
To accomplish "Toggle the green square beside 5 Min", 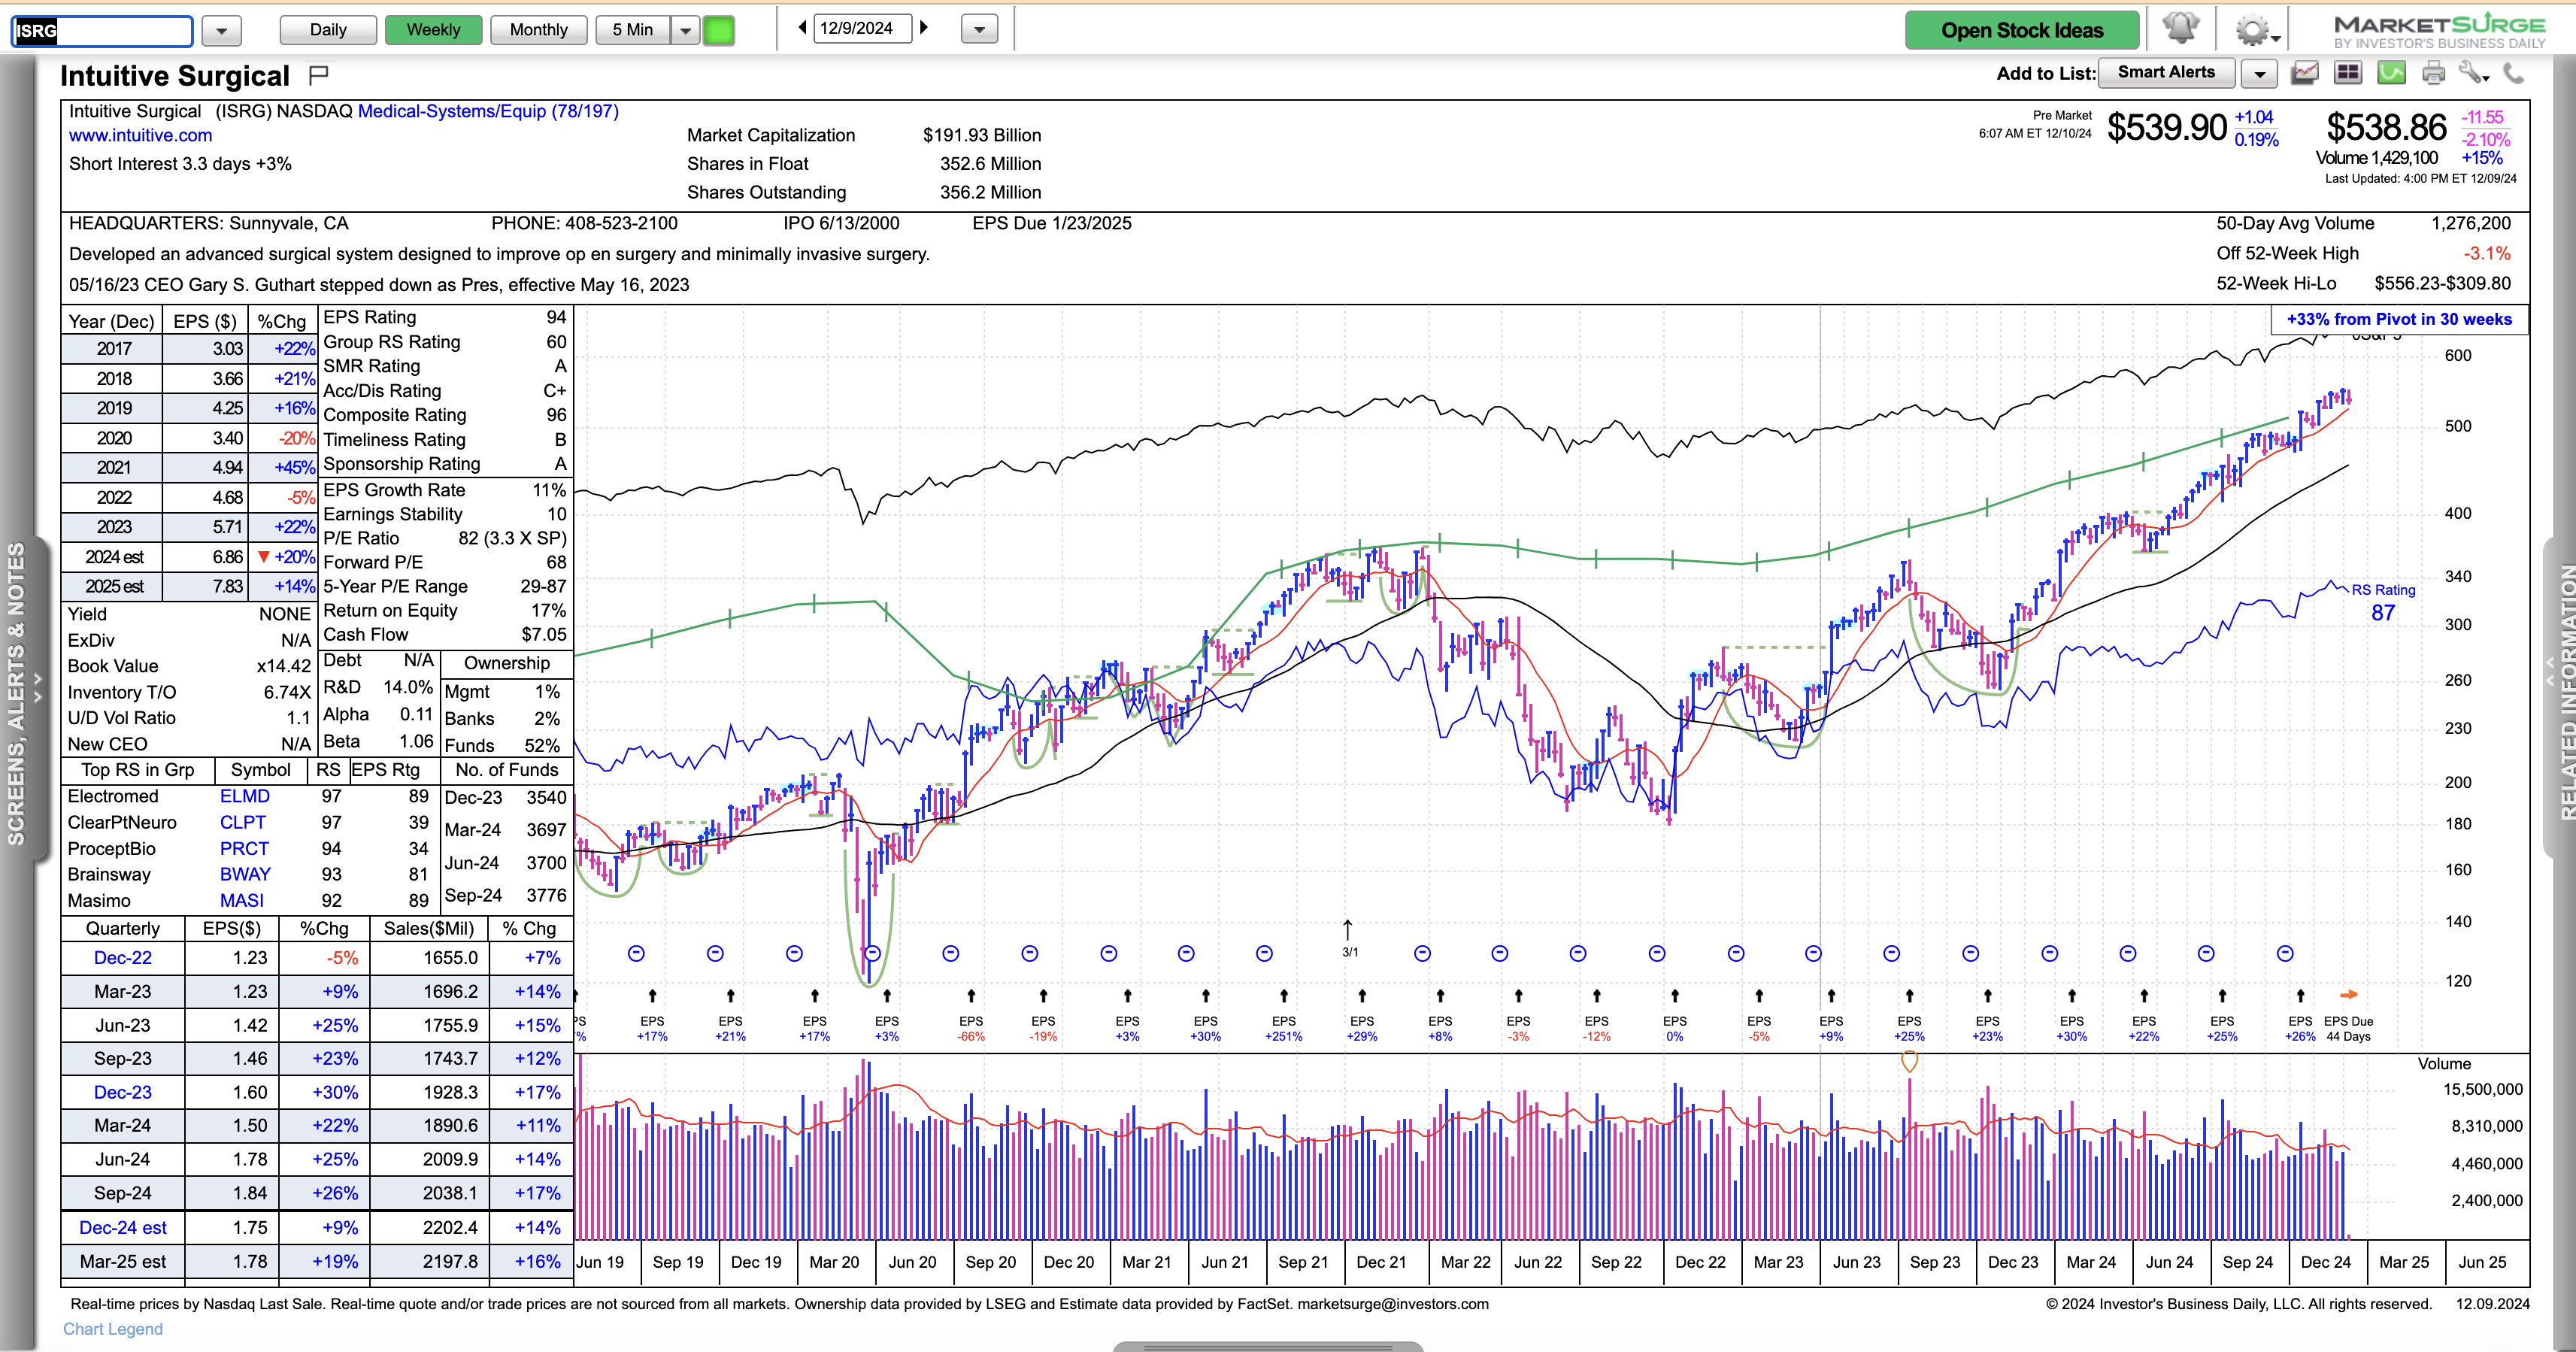I will click(x=718, y=30).
